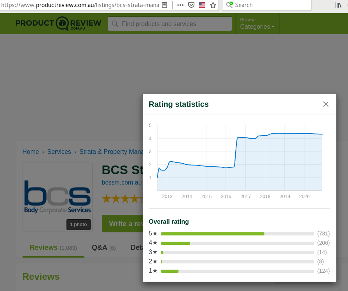Open the BCS logo thumbnail

[58, 197]
